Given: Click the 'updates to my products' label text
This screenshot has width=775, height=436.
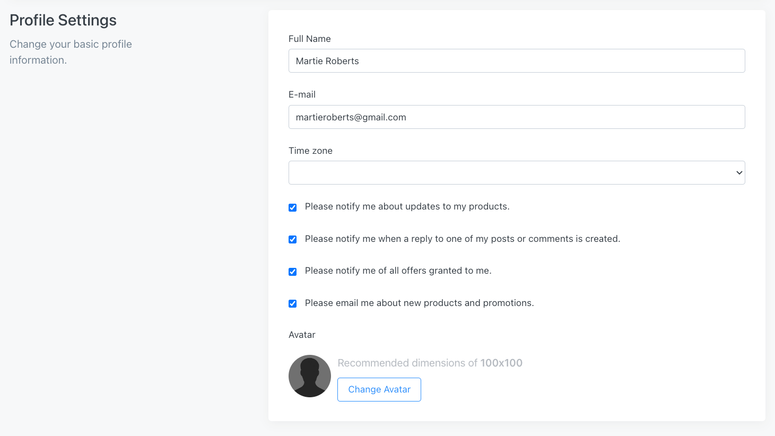Looking at the screenshot, I should [407, 206].
